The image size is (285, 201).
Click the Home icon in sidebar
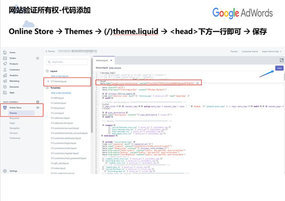click(x=5, y=52)
